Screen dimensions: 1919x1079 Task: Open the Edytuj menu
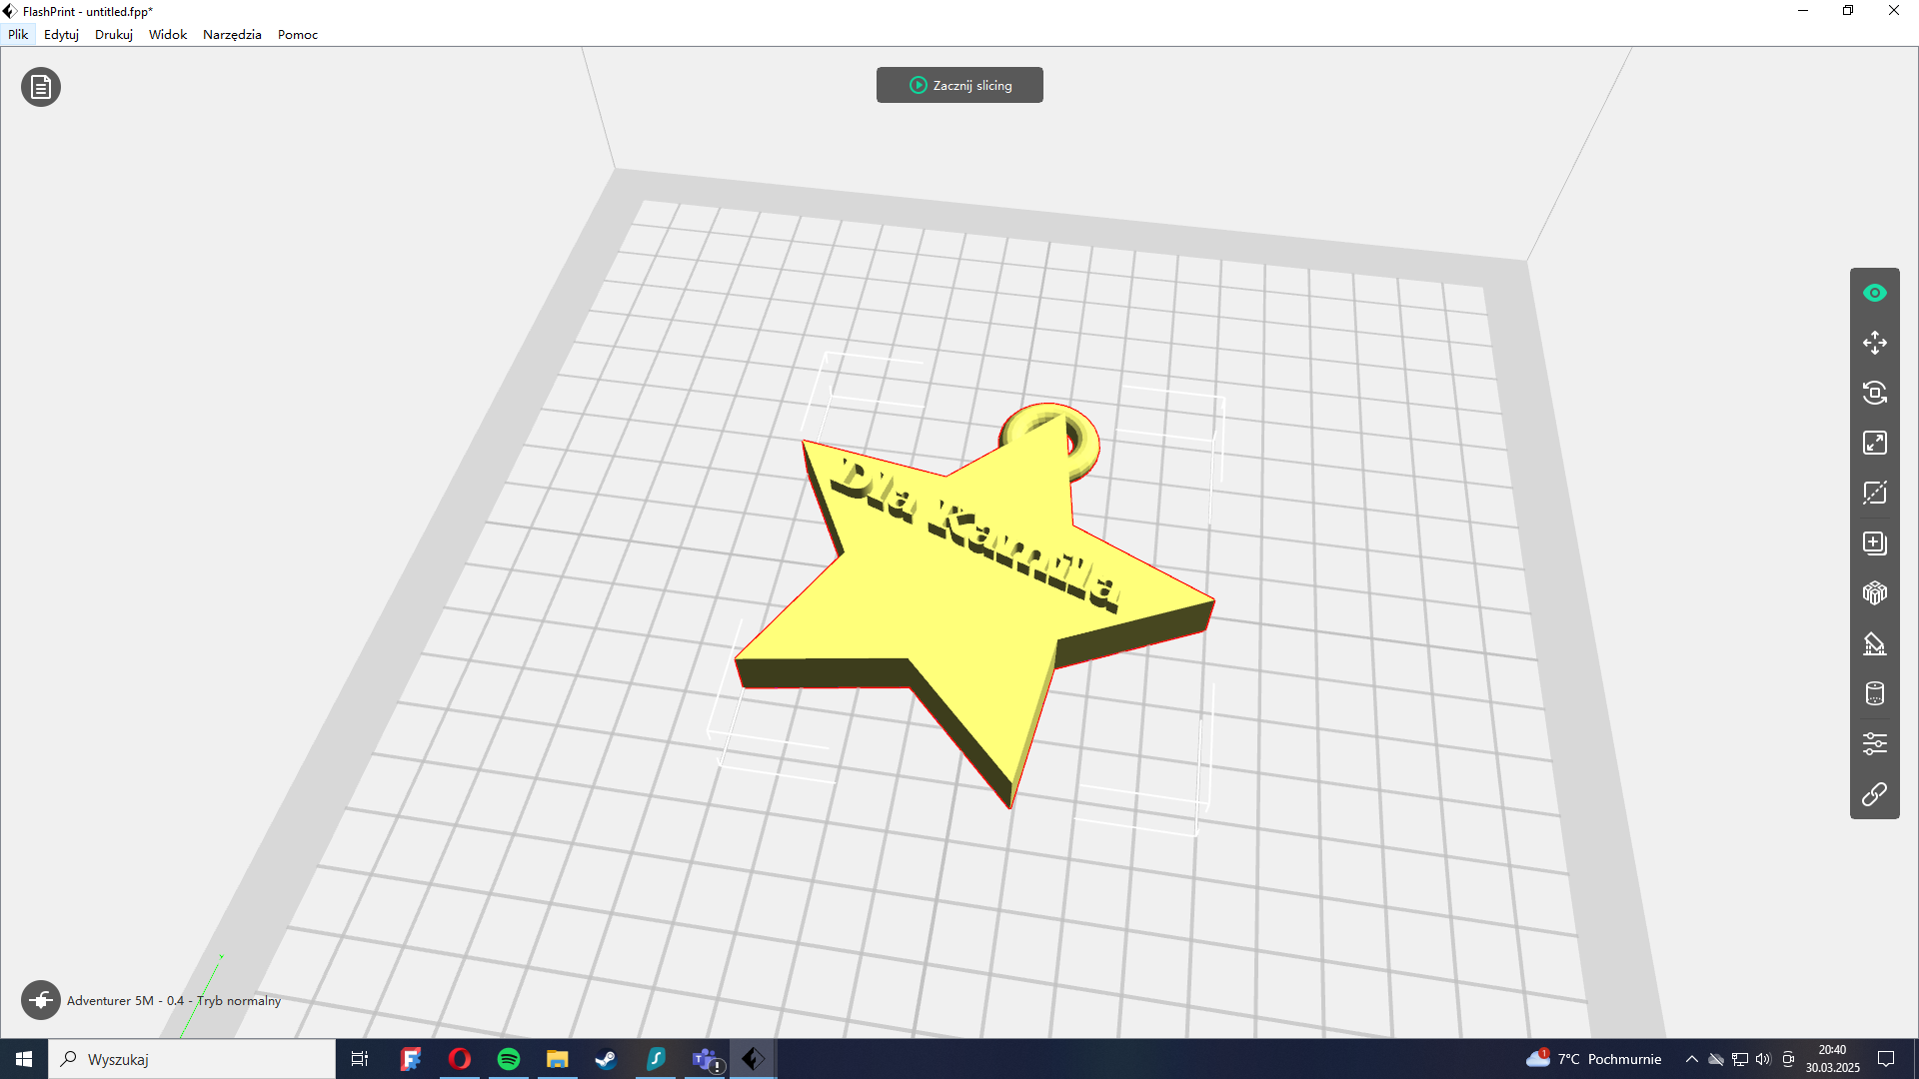[x=61, y=34]
